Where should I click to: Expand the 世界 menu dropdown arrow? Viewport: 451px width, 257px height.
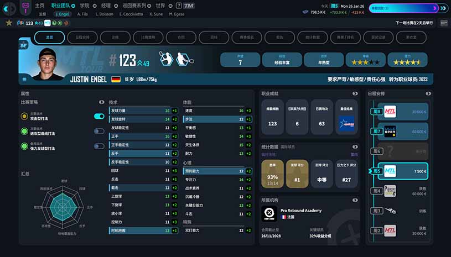170,6
